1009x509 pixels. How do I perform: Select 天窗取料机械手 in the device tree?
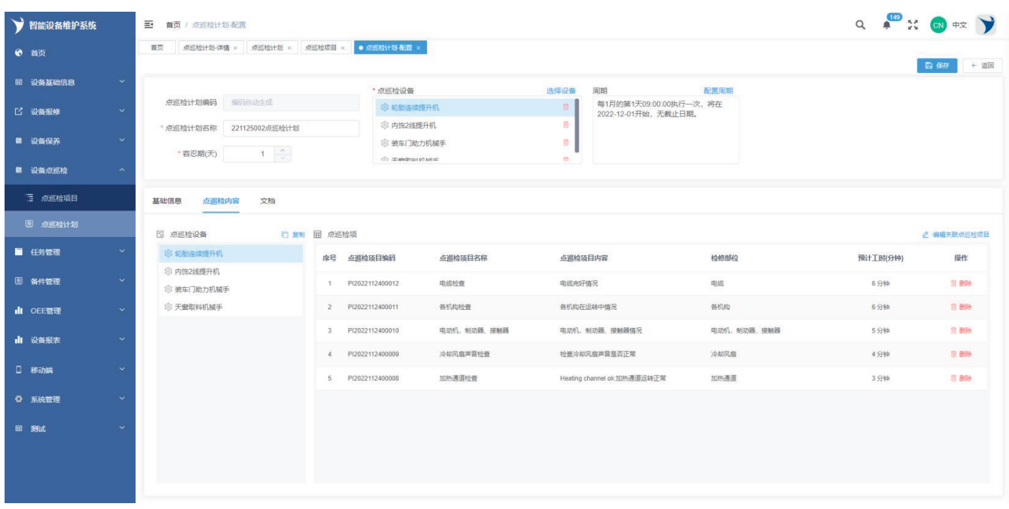tap(199, 307)
